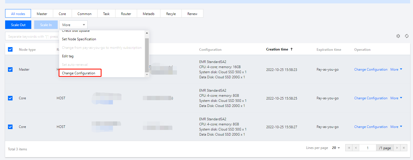Switch to the Master tab
This screenshot has width=413, height=160.
point(42,14)
